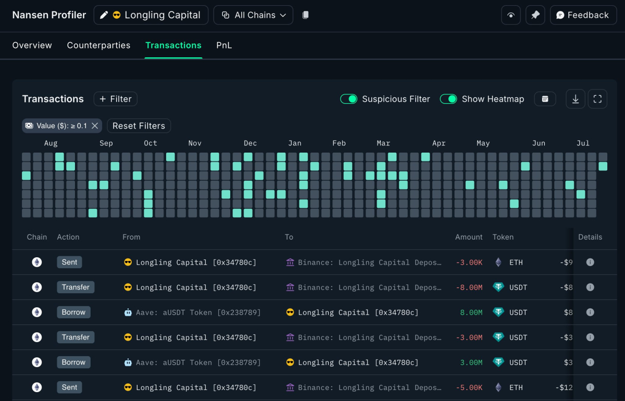The image size is (625, 401).
Task: Disable the Show Heatmap switch
Action: pyautogui.click(x=448, y=99)
